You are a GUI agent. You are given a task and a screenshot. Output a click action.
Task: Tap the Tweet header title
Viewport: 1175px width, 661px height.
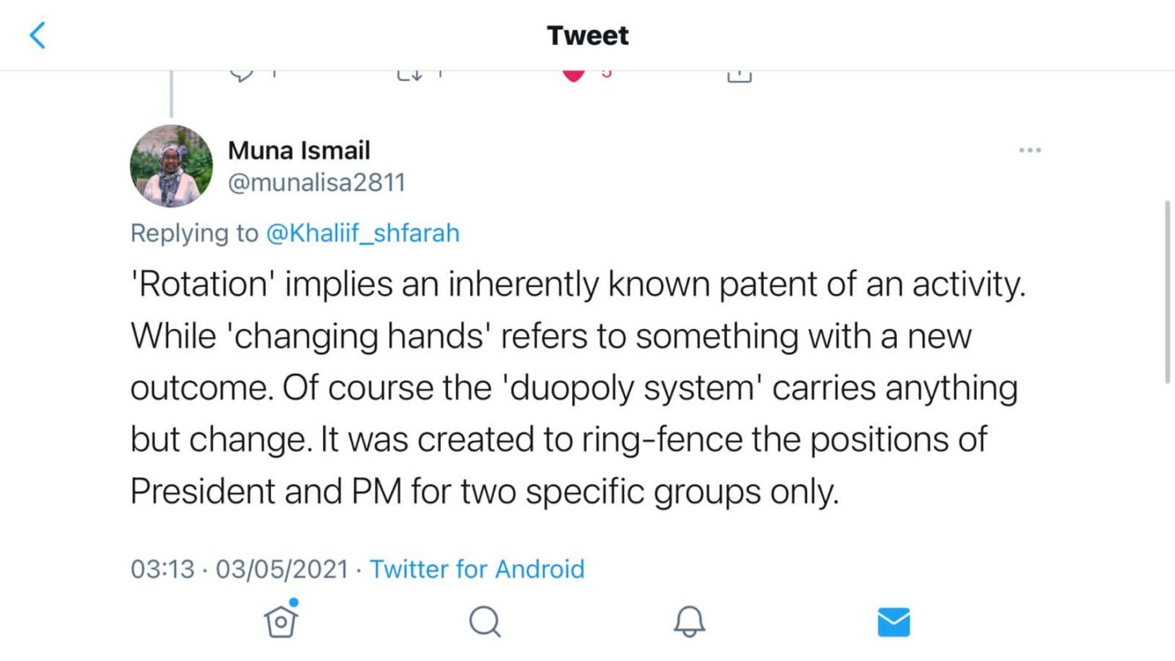point(587,36)
